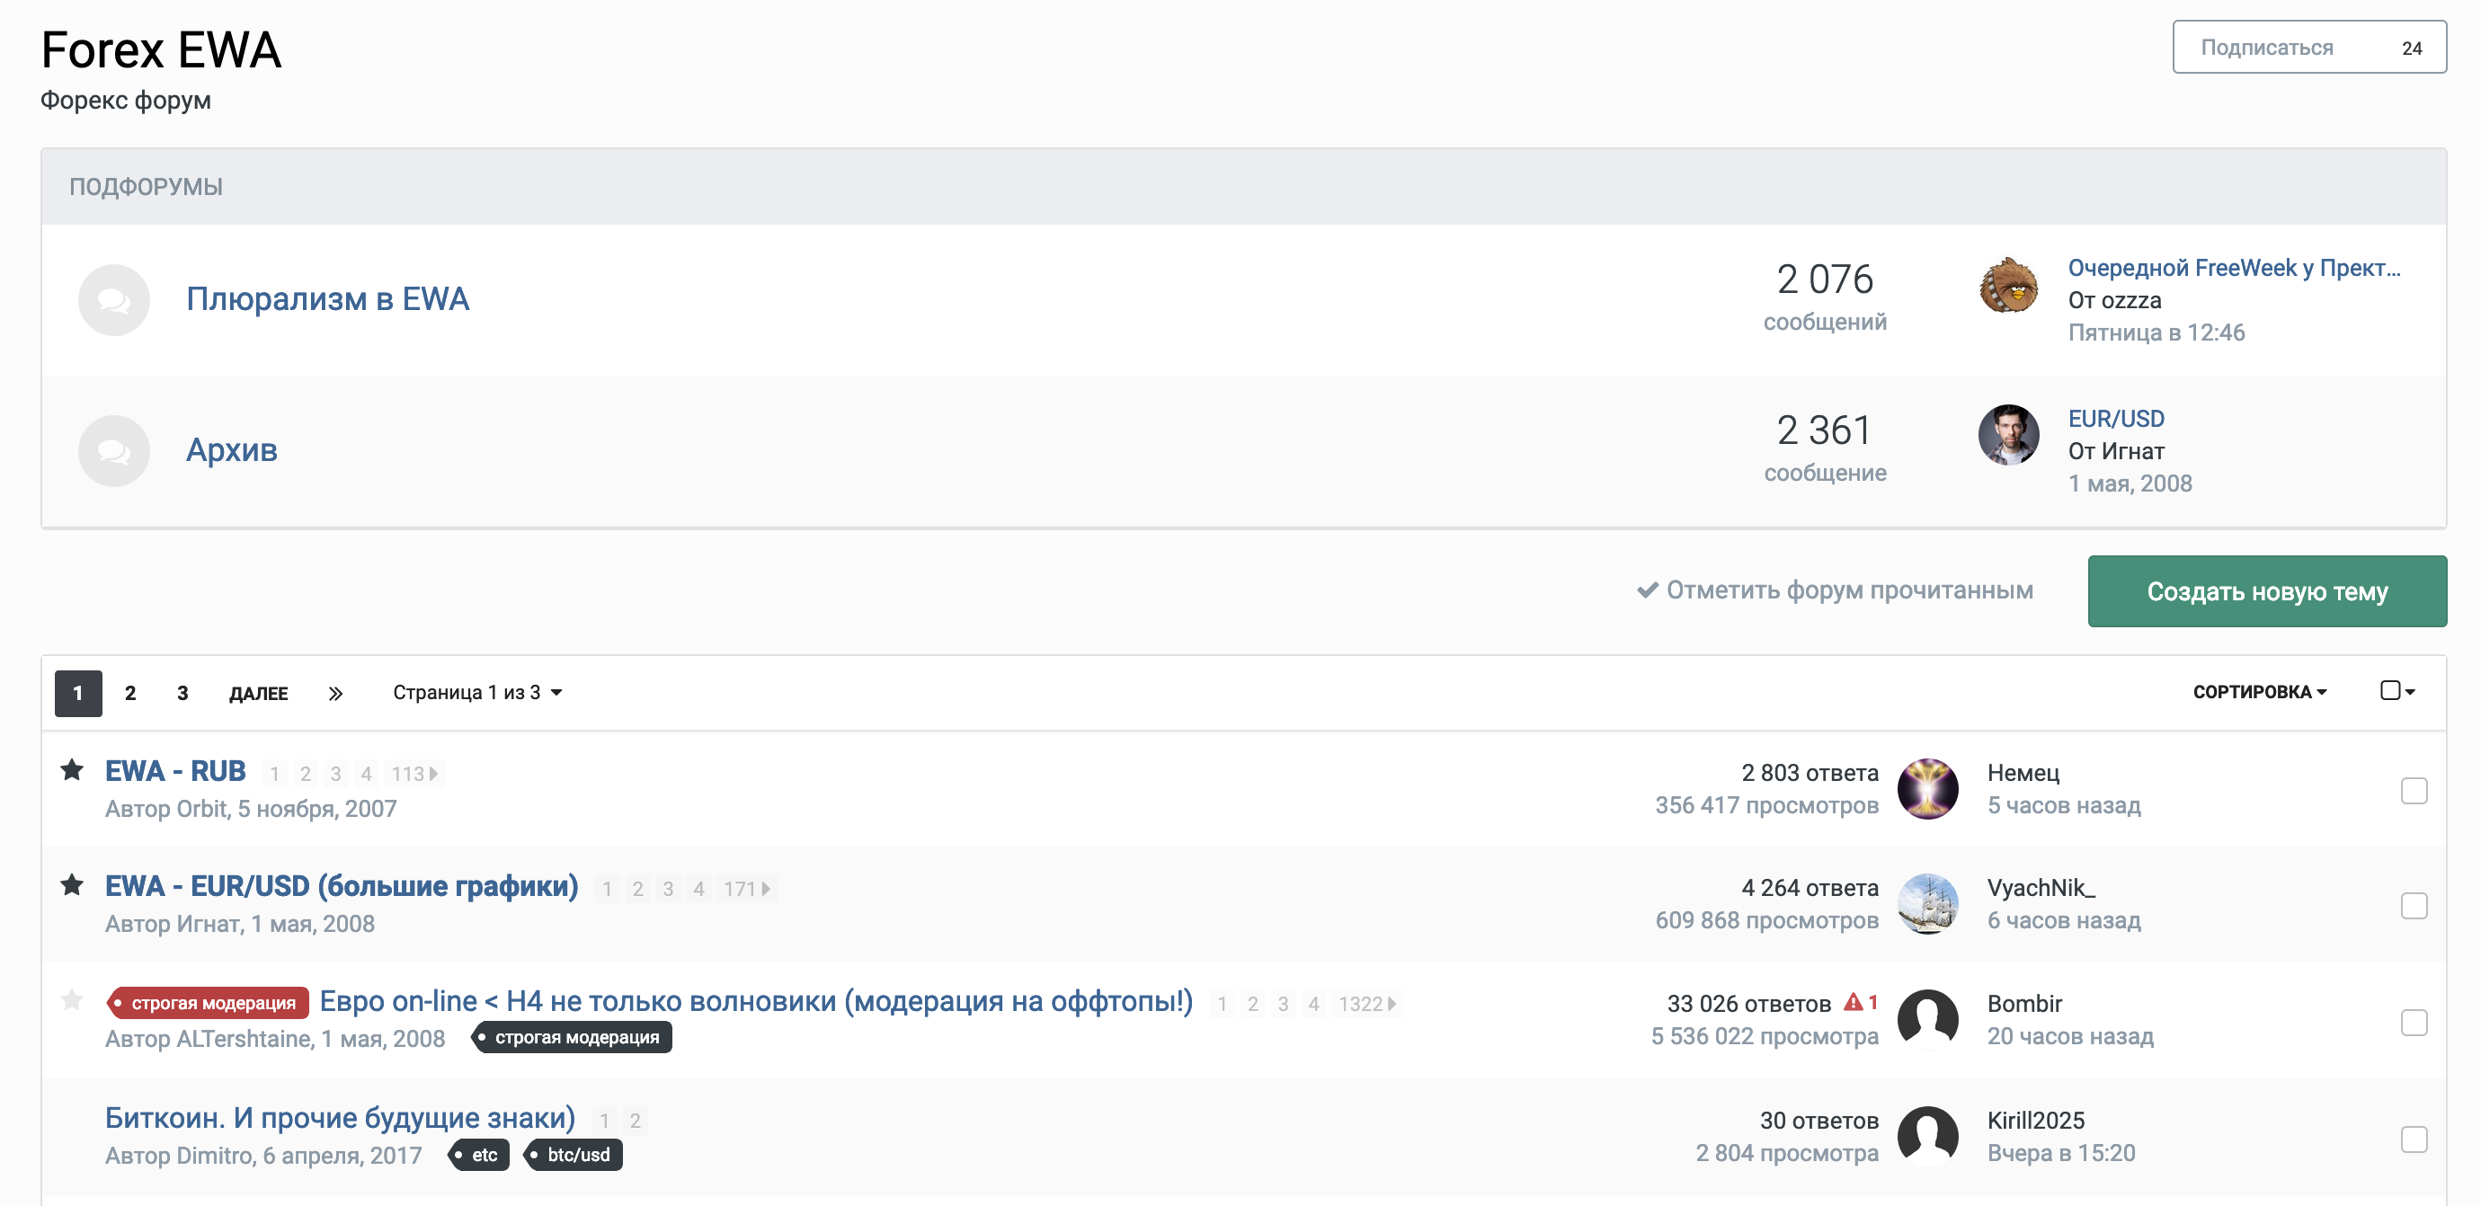The width and height of the screenshot is (2481, 1206).
Task: Open the Евро on-line < H4 topic
Action: point(756,1002)
